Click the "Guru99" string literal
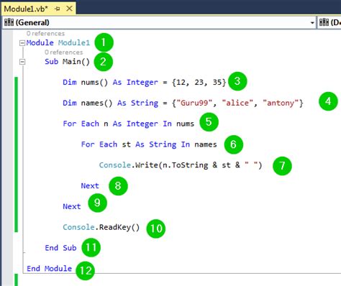 [x=194, y=103]
